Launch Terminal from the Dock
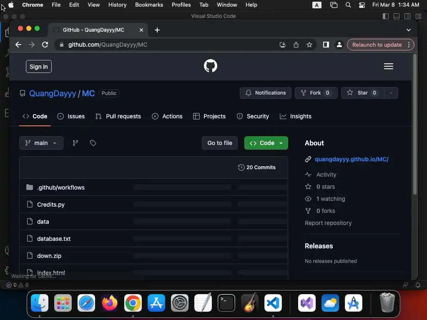 click(x=226, y=303)
